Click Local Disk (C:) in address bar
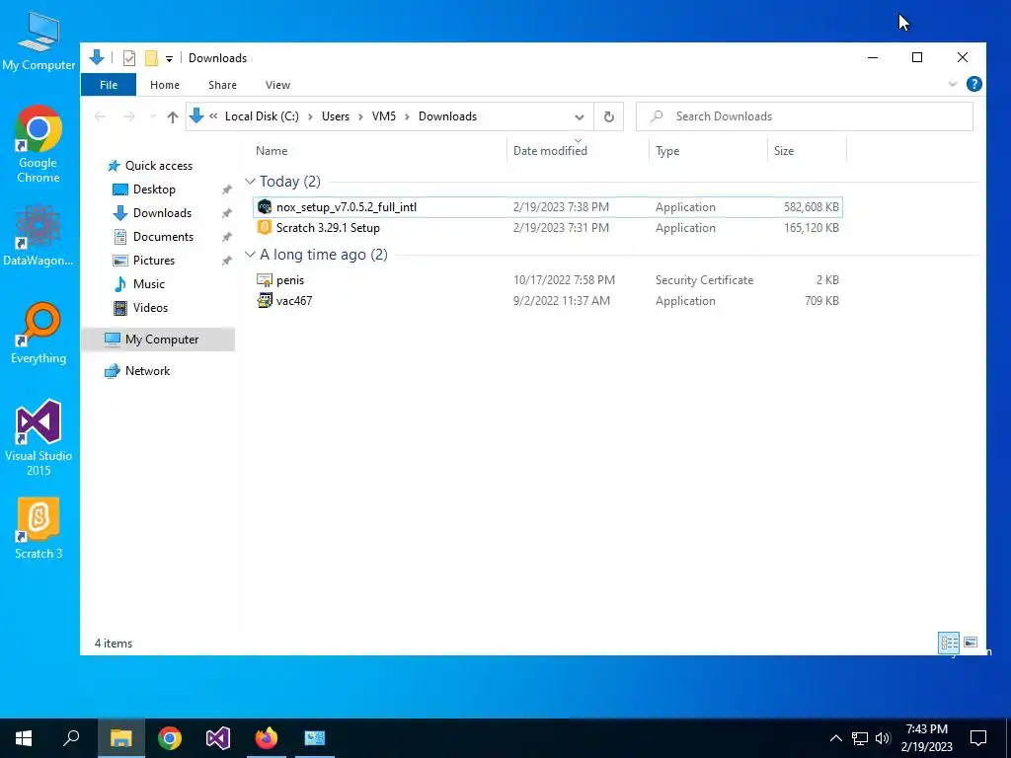This screenshot has width=1011, height=758. [x=262, y=116]
